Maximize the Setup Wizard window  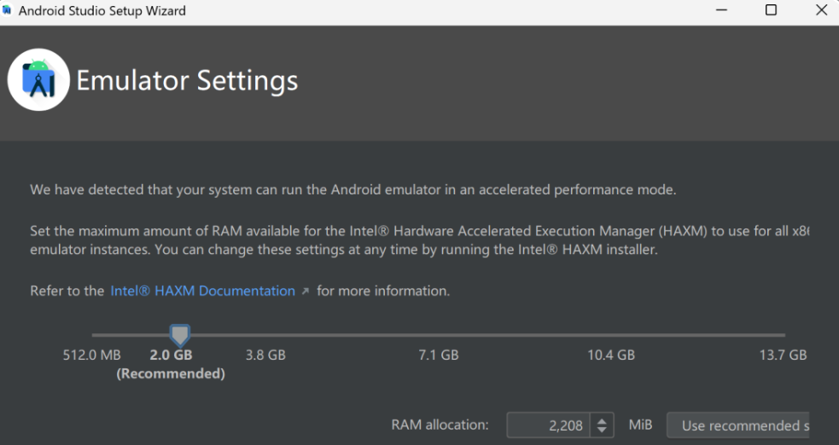[x=771, y=11]
